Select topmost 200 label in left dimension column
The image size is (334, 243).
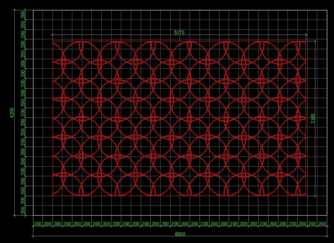point(23,15)
